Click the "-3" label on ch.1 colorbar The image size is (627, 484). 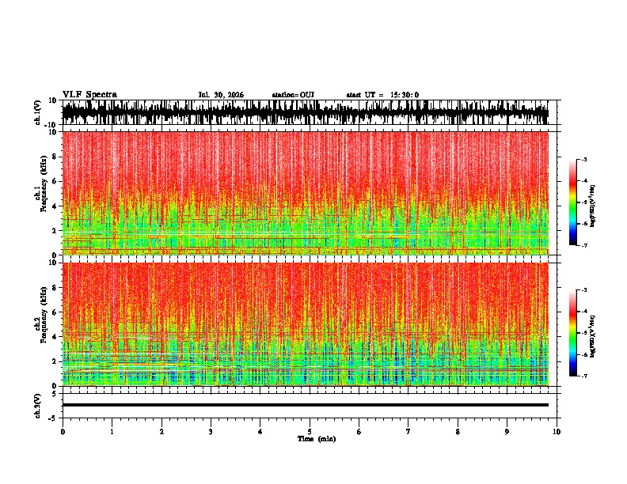tap(583, 159)
